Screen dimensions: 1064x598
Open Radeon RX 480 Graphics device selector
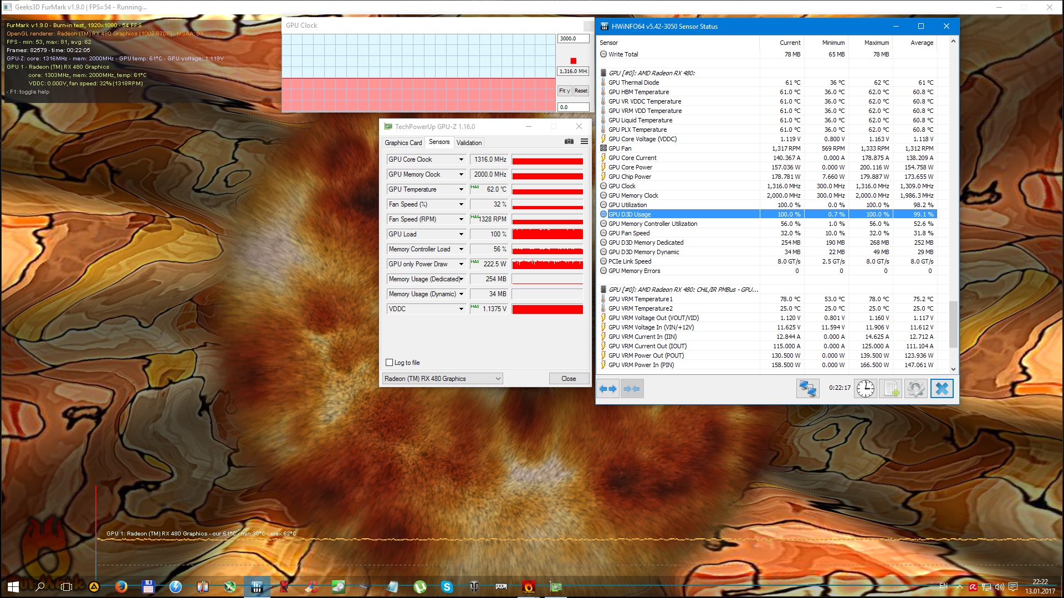[x=442, y=379]
